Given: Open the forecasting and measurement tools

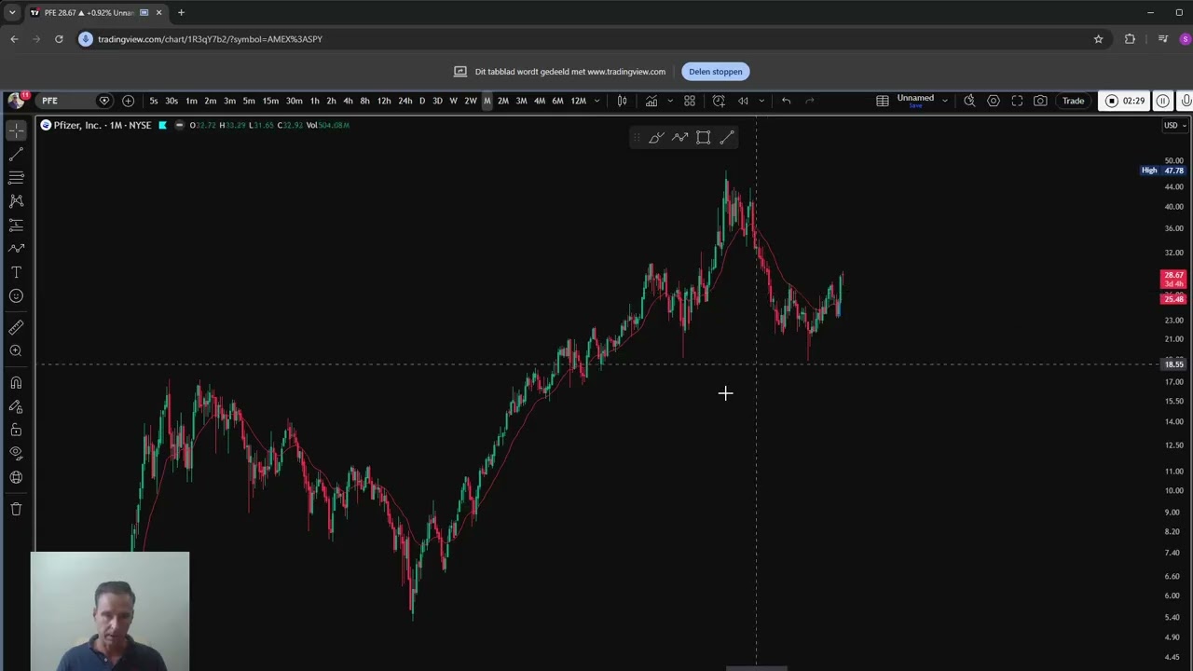Looking at the screenshot, I should [x=16, y=225].
